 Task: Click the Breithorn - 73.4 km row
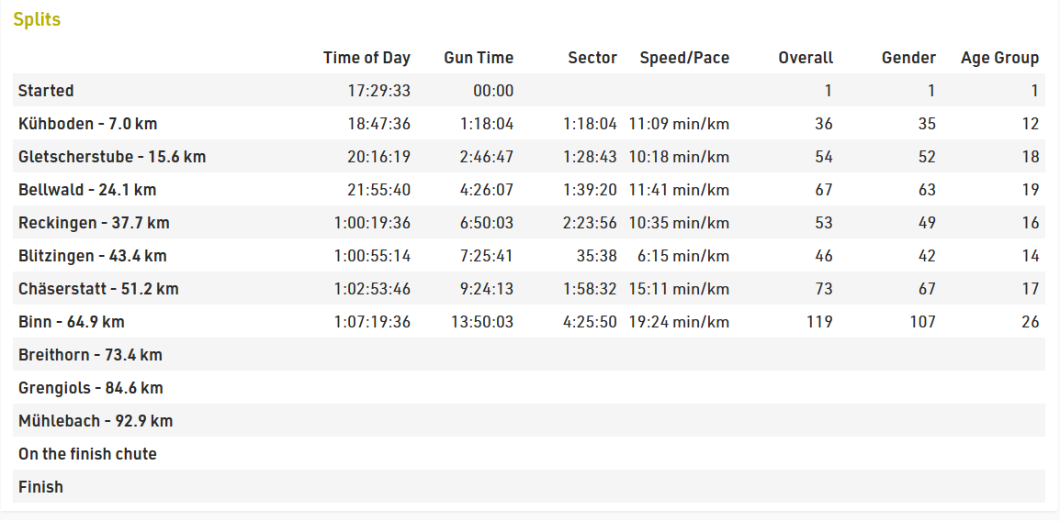[529, 355]
